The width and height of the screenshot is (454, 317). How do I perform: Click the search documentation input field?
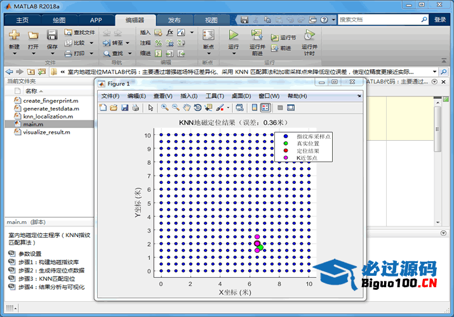click(x=381, y=20)
